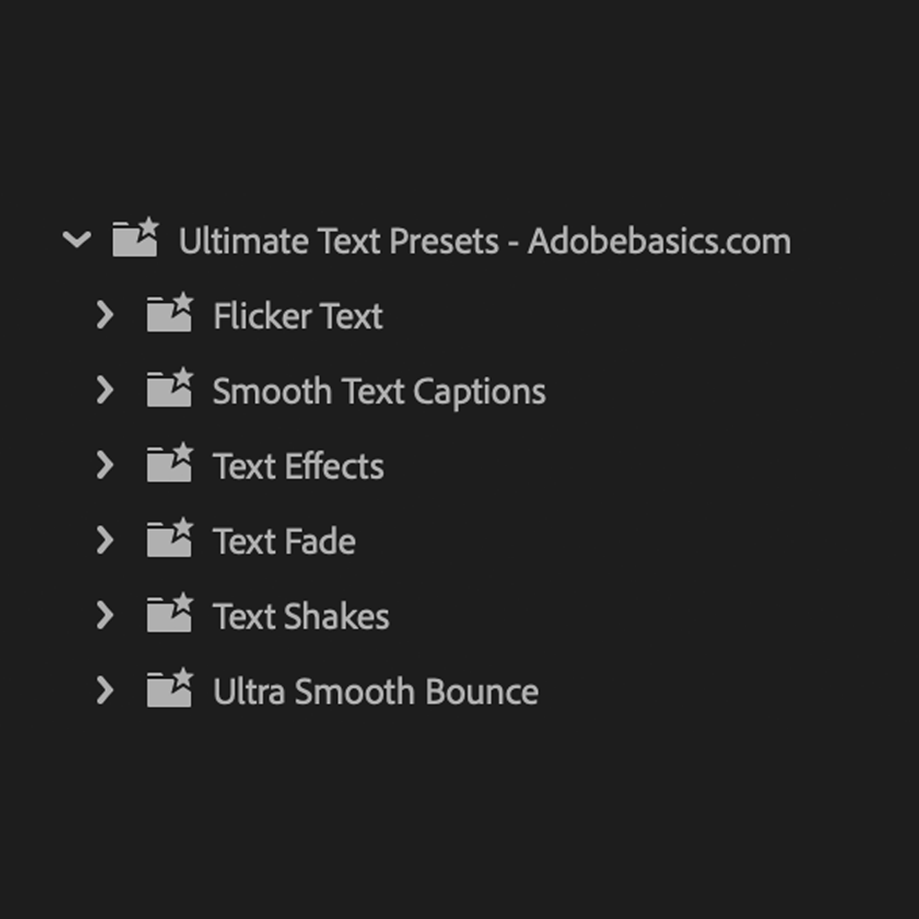This screenshot has width=919, height=919.
Task: Click the Ultra Smooth Bounce folder icon
Action: 170,691
